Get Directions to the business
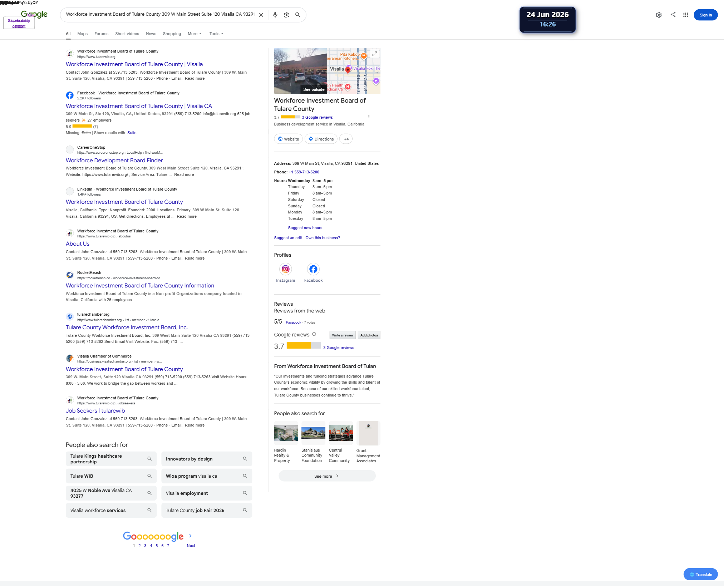 tap(321, 139)
